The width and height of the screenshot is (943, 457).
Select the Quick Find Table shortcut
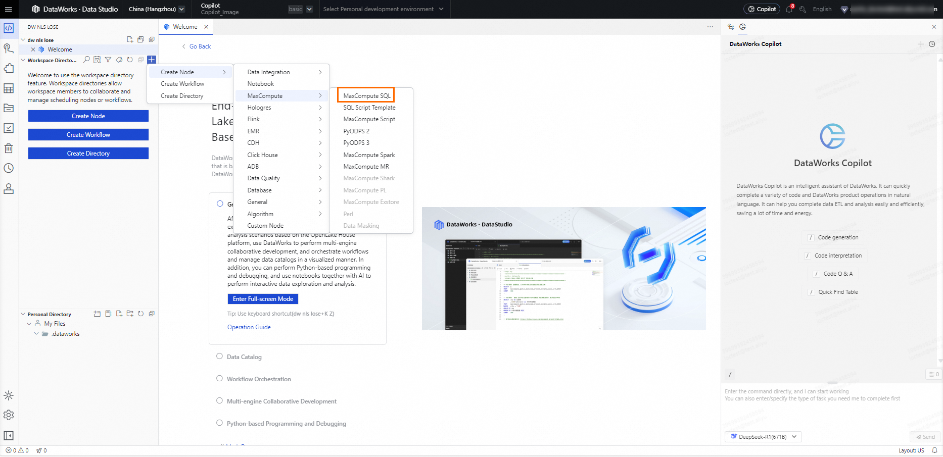click(x=833, y=292)
